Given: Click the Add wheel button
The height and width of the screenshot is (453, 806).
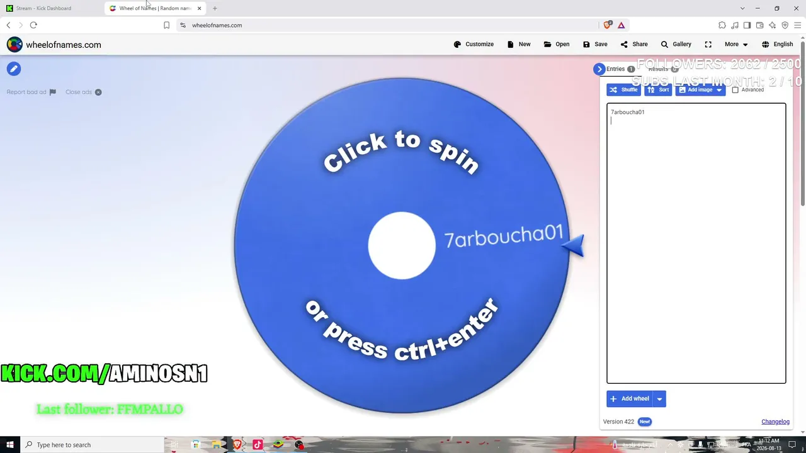Looking at the screenshot, I should tap(629, 399).
